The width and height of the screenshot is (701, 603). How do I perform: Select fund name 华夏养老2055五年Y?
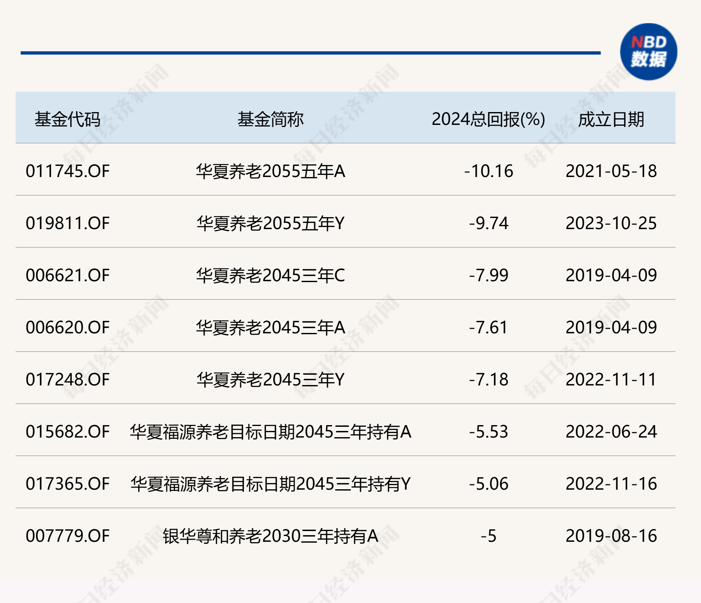coord(271,223)
